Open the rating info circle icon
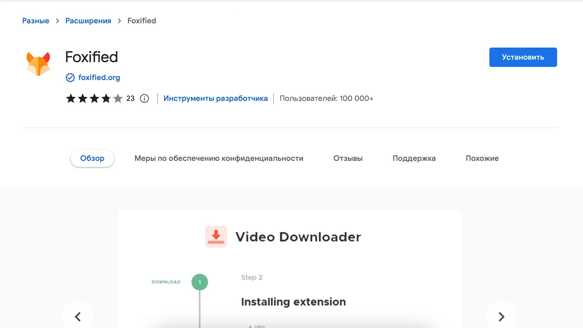Viewport: 583px width, 328px height. click(144, 98)
